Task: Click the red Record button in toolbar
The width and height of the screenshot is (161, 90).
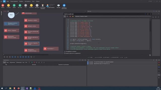Action: (3, 5)
